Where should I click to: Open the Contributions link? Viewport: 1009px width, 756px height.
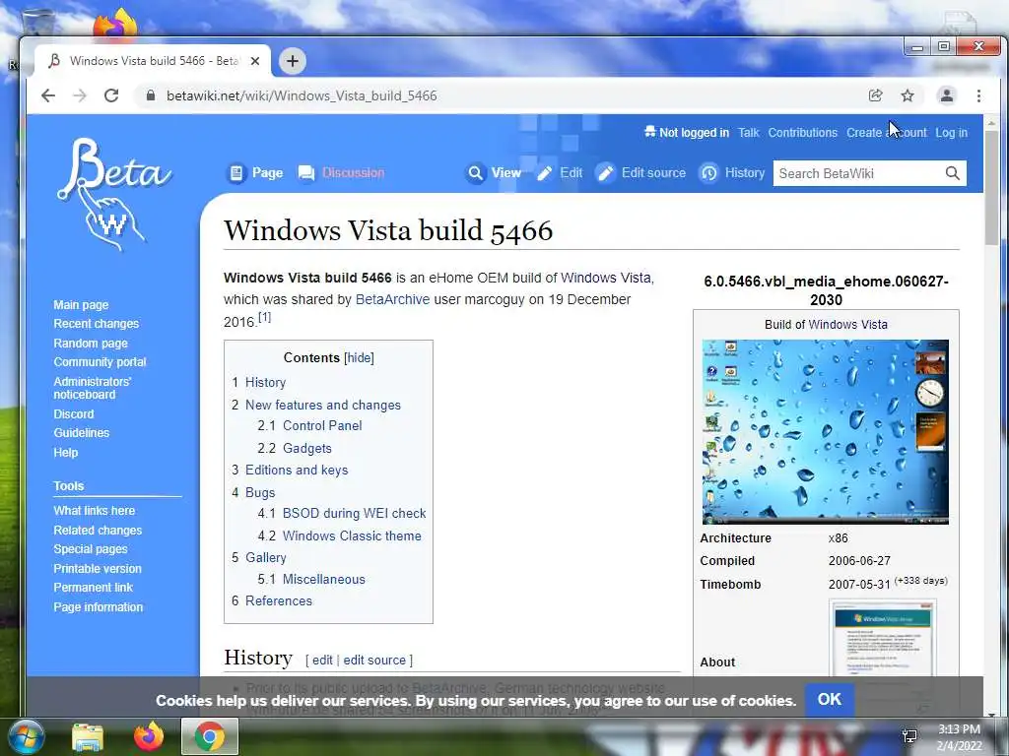802,133
